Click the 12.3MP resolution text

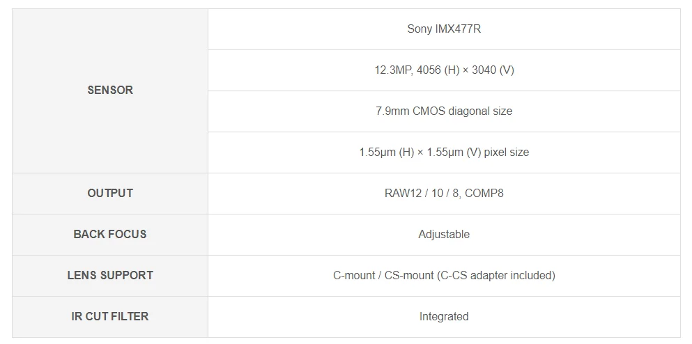click(394, 70)
